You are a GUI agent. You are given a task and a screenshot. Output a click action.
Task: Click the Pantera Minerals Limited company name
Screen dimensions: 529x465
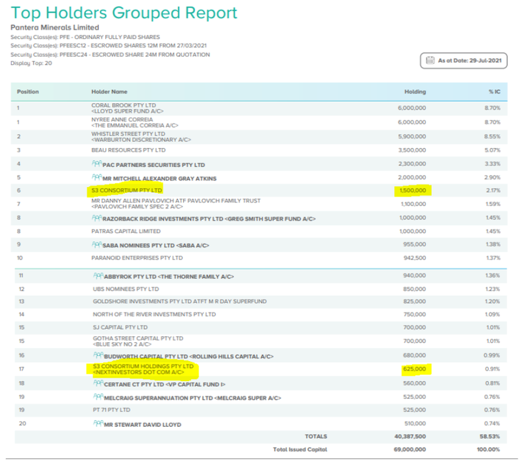click(55, 28)
